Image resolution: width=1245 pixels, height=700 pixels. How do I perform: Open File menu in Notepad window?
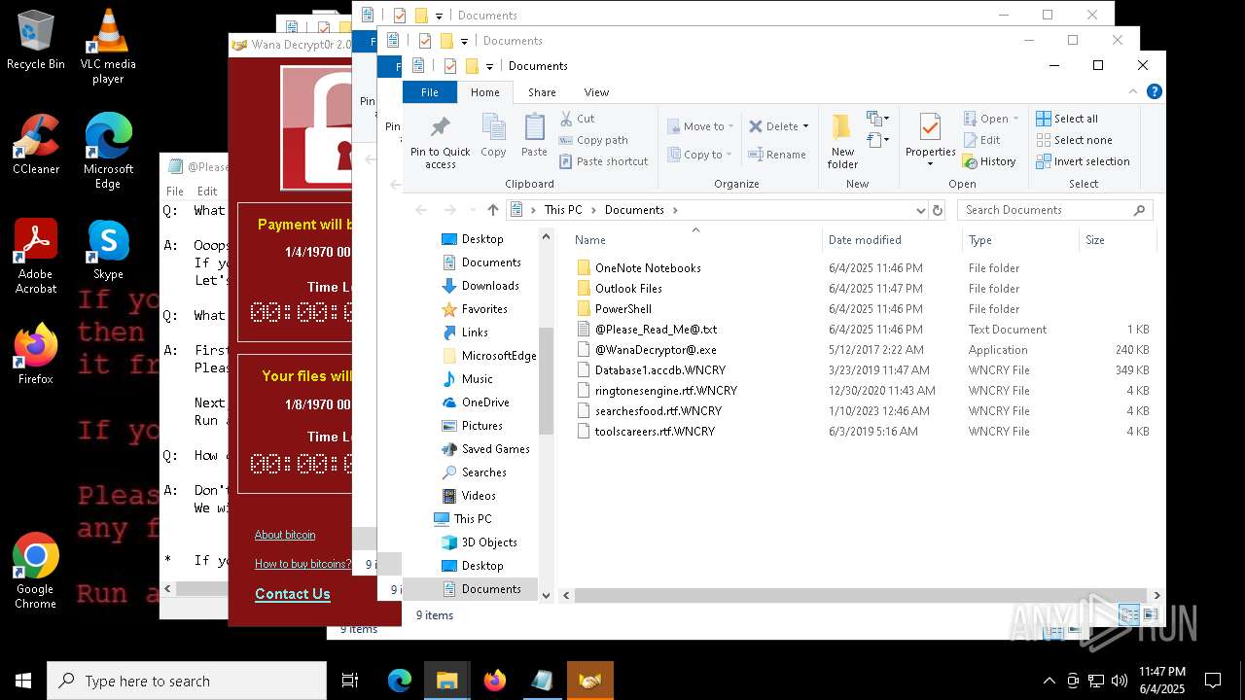click(x=175, y=192)
